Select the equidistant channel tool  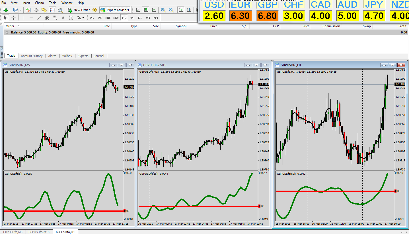click(47, 18)
